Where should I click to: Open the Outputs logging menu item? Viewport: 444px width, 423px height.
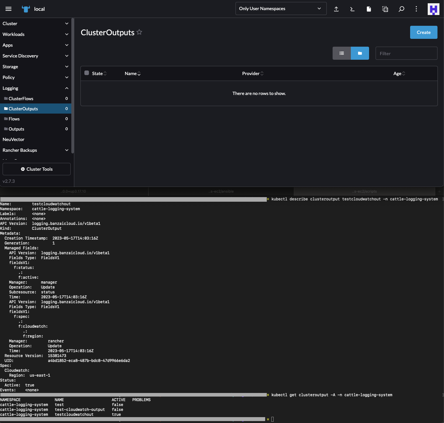(x=16, y=129)
